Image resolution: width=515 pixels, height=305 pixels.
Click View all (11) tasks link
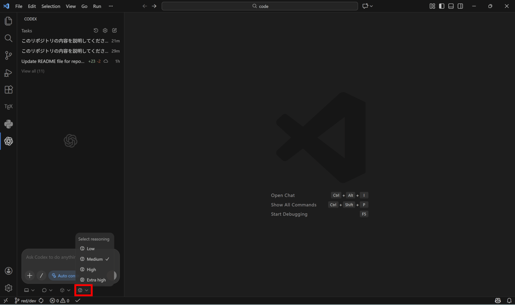(33, 71)
